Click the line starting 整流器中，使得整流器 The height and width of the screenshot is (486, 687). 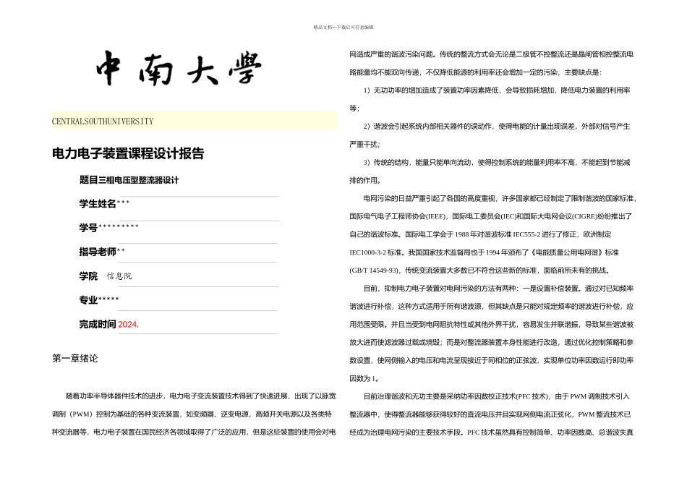click(x=490, y=414)
